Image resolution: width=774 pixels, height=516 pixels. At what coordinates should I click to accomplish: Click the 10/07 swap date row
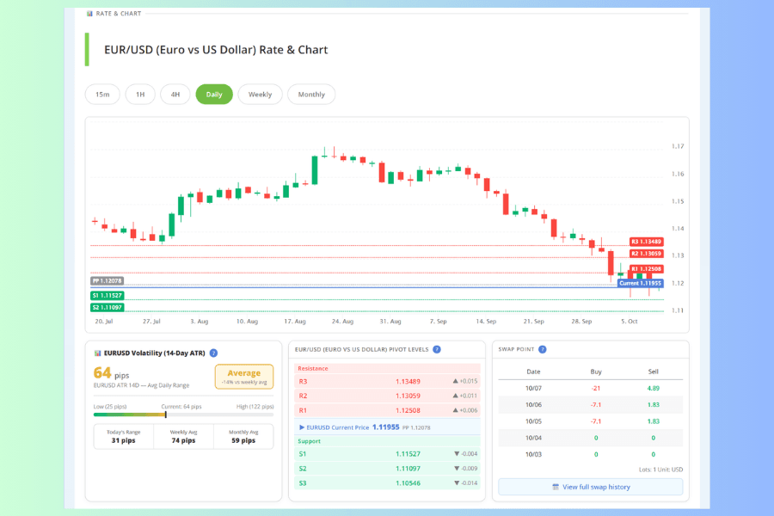click(x=590, y=388)
